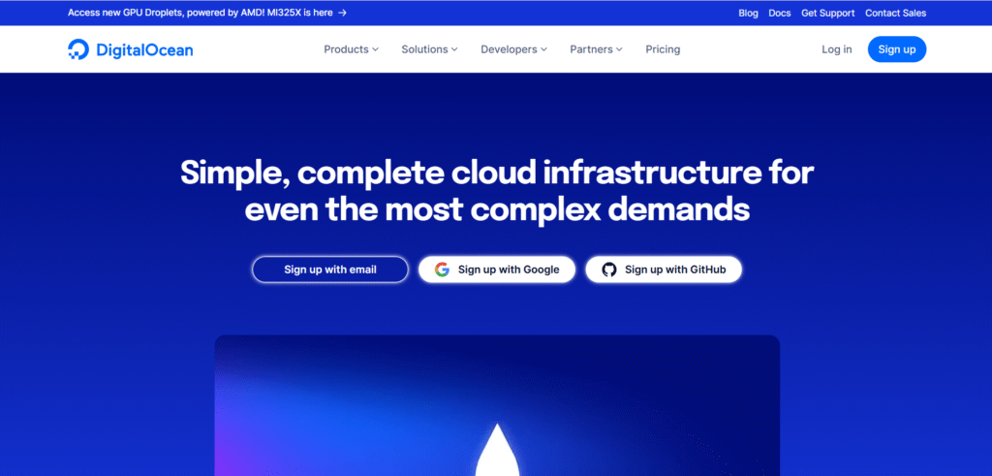Viewport: 992px width, 476px height.
Task: Open the Partners dropdown menu
Action: coord(596,49)
